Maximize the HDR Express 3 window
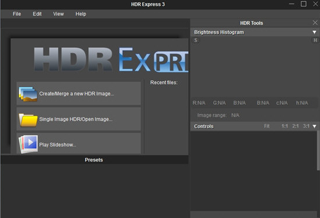This screenshot has width=320, height=218. (x=304, y=4)
